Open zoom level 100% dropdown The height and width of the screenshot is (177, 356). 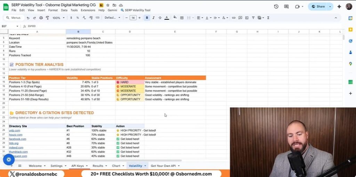pyautogui.click(x=58, y=18)
